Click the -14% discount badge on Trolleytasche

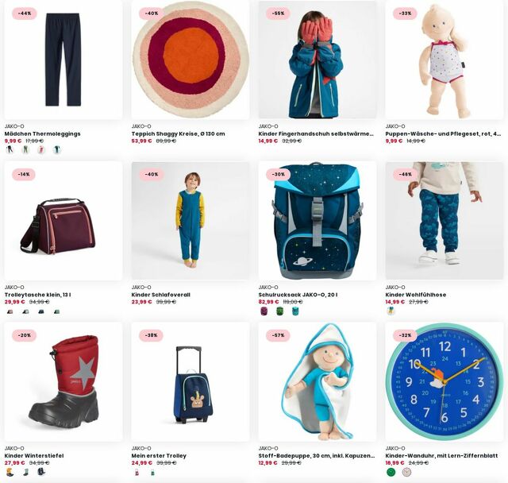click(x=24, y=175)
